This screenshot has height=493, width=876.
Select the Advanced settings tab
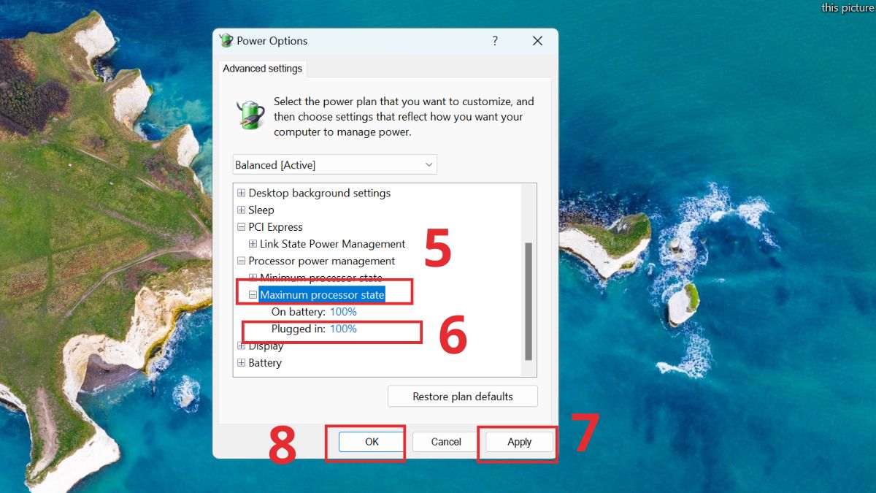262,69
